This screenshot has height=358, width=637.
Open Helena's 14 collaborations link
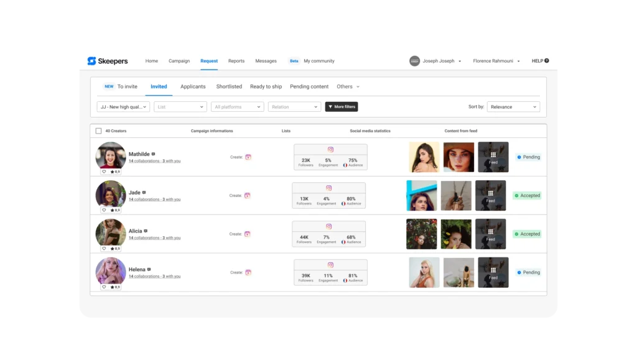click(x=154, y=277)
